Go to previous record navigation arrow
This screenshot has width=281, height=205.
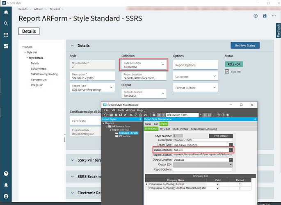point(163,115)
